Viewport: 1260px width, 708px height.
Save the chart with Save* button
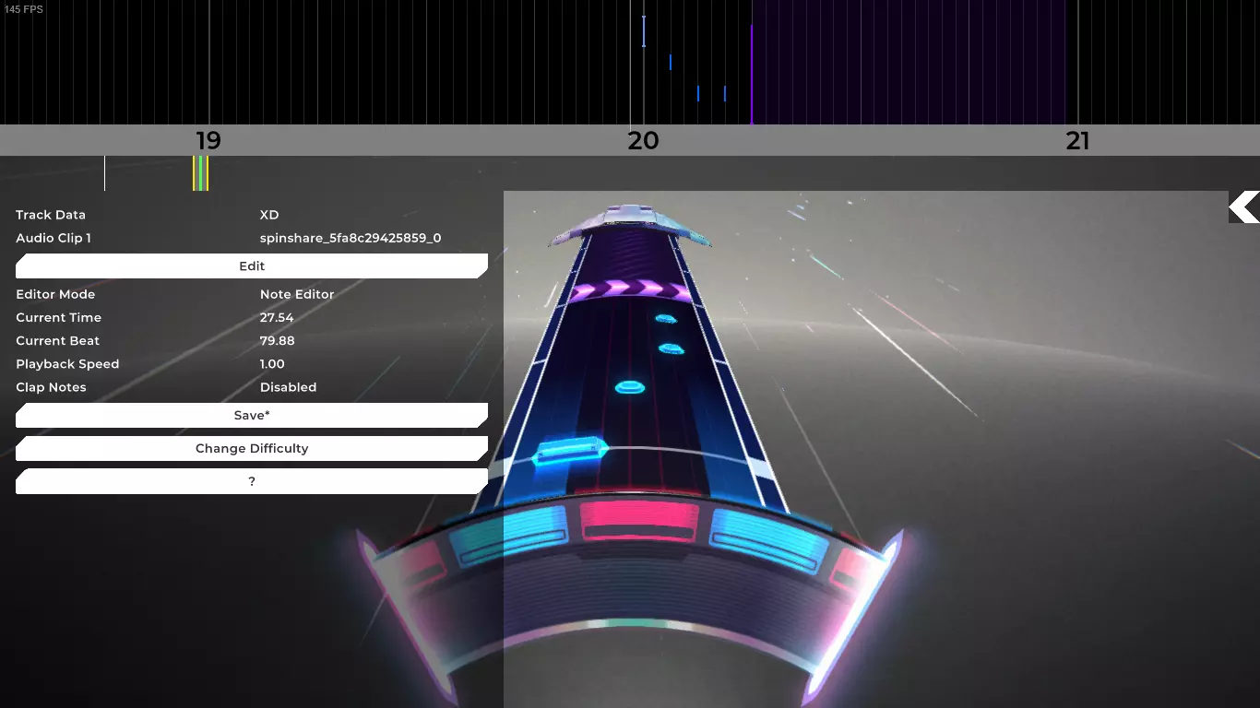[x=252, y=415]
